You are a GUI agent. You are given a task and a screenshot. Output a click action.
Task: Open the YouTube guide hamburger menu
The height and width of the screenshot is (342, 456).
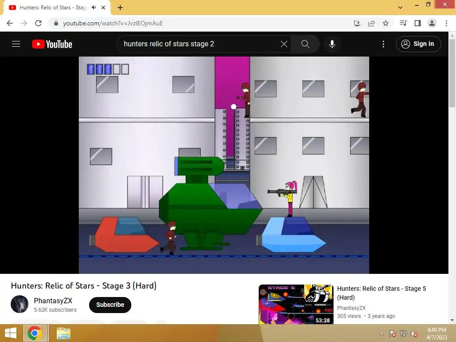(x=16, y=44)
